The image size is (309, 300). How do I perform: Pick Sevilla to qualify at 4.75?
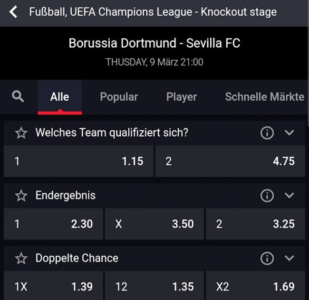(x=230, y=161)
